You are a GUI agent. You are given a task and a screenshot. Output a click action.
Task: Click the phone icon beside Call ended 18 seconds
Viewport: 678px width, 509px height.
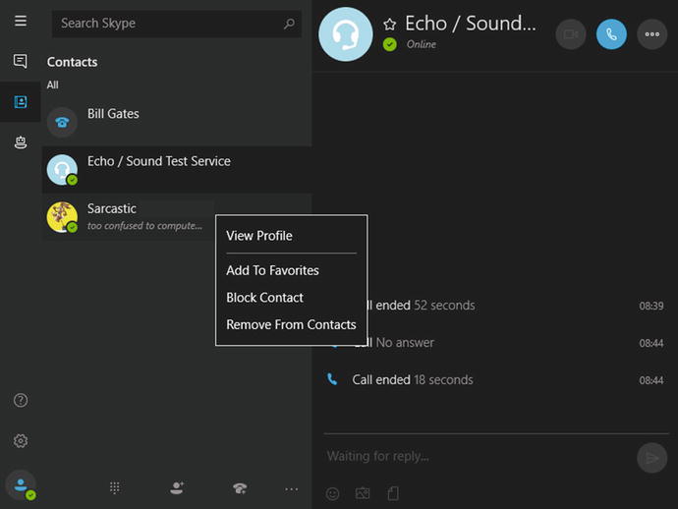pyautogui.click(x=332, y=379)
